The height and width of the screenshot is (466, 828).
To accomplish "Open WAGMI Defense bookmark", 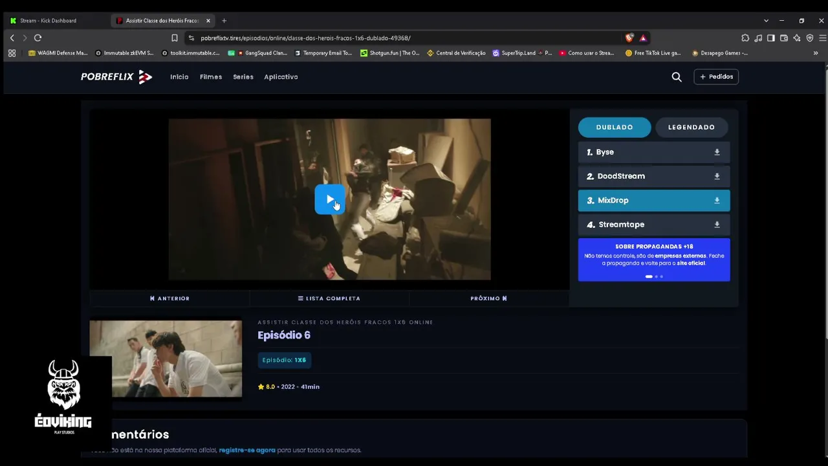I will [x=58, y=53].
